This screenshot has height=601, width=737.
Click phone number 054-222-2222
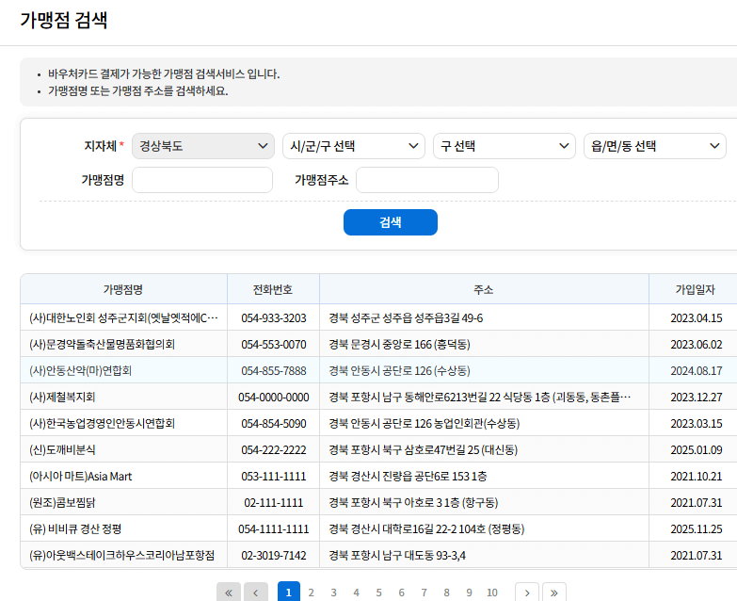(274, 449)
